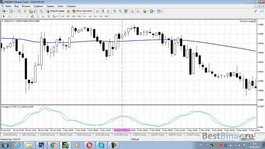
Task: Select the Fibonacci Retracement tool
Action: click(x=38, y=17)
